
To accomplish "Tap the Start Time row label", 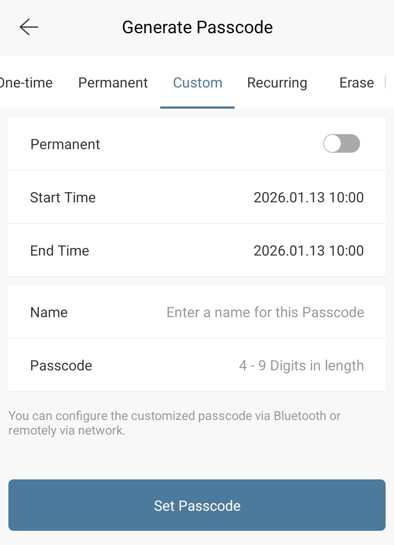I will [63, 197].
